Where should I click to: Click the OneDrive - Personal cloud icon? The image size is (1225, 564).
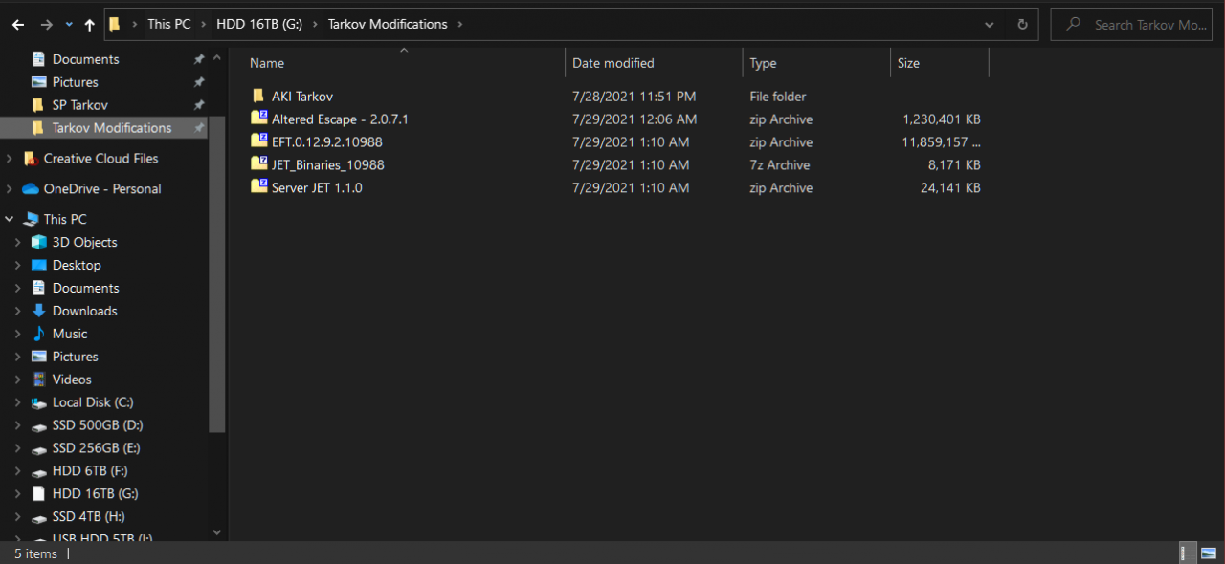pos(30,189)
